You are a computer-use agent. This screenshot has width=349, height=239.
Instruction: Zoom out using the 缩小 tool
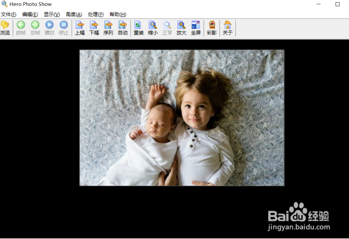(x=153, y=28)
